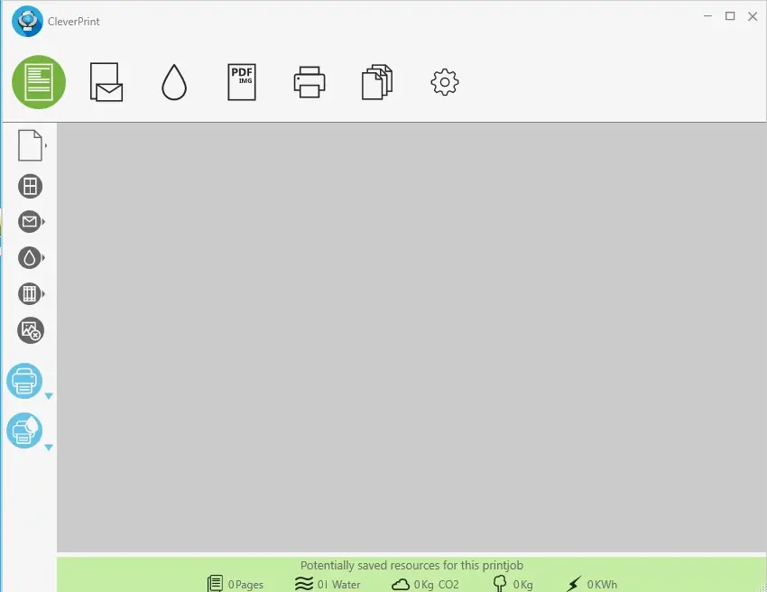Toggle the remove images icon

pos(31,330)
